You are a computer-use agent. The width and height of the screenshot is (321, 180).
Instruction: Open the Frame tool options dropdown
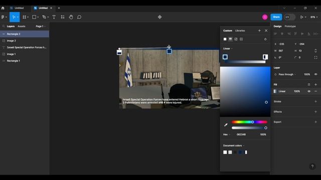[28, 17]
